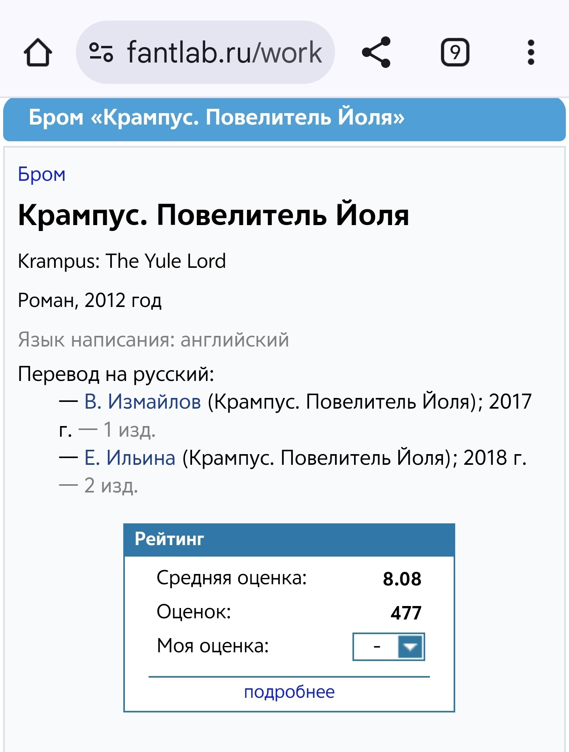569x752 pixels.
Task: Click the average rating value 8.08
Action: coord(402,579)
